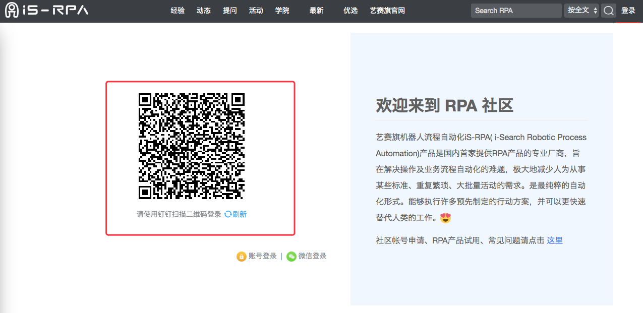Switch to the 优选 tab
This screenshot has width=643, height=313.
click(x=350, y=11)
